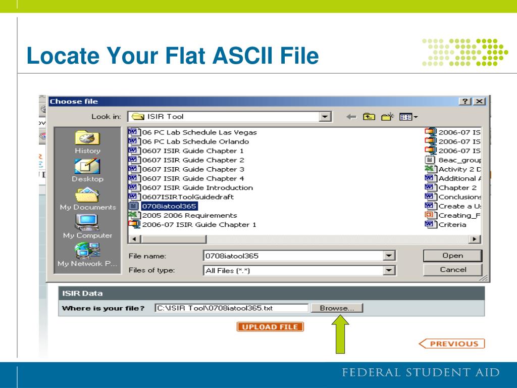Click the Where is your file field
Image resolution: width=517 pixels, height=388 pixels.
(231, 308)
